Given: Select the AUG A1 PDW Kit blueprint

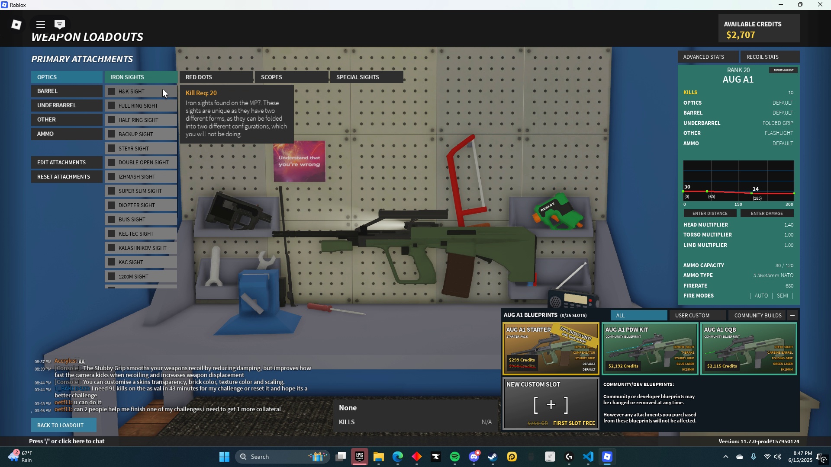Looking at the screenshot, I should click(650, 349).
